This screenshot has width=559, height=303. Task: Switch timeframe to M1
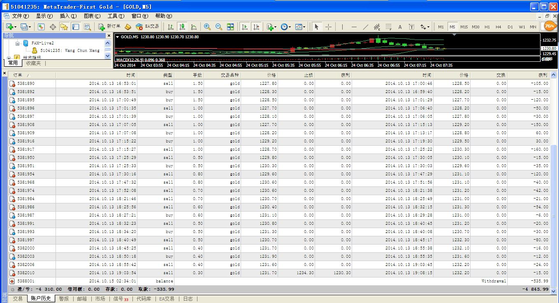pos(441,27)
